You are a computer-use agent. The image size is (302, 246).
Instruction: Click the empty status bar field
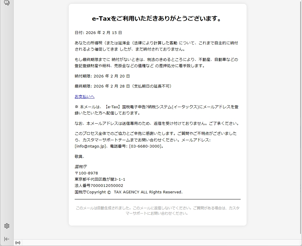(x=160, y=243)
